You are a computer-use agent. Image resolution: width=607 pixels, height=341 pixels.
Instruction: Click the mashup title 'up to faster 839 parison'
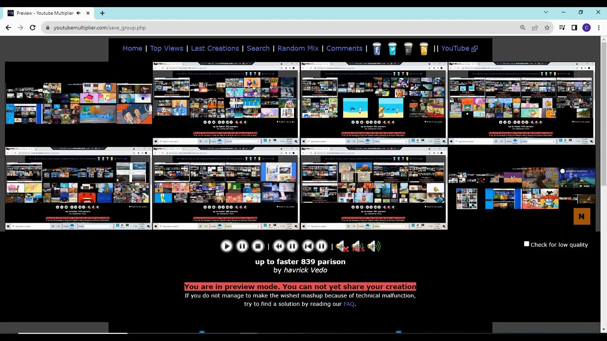click(x=300, y=261)
